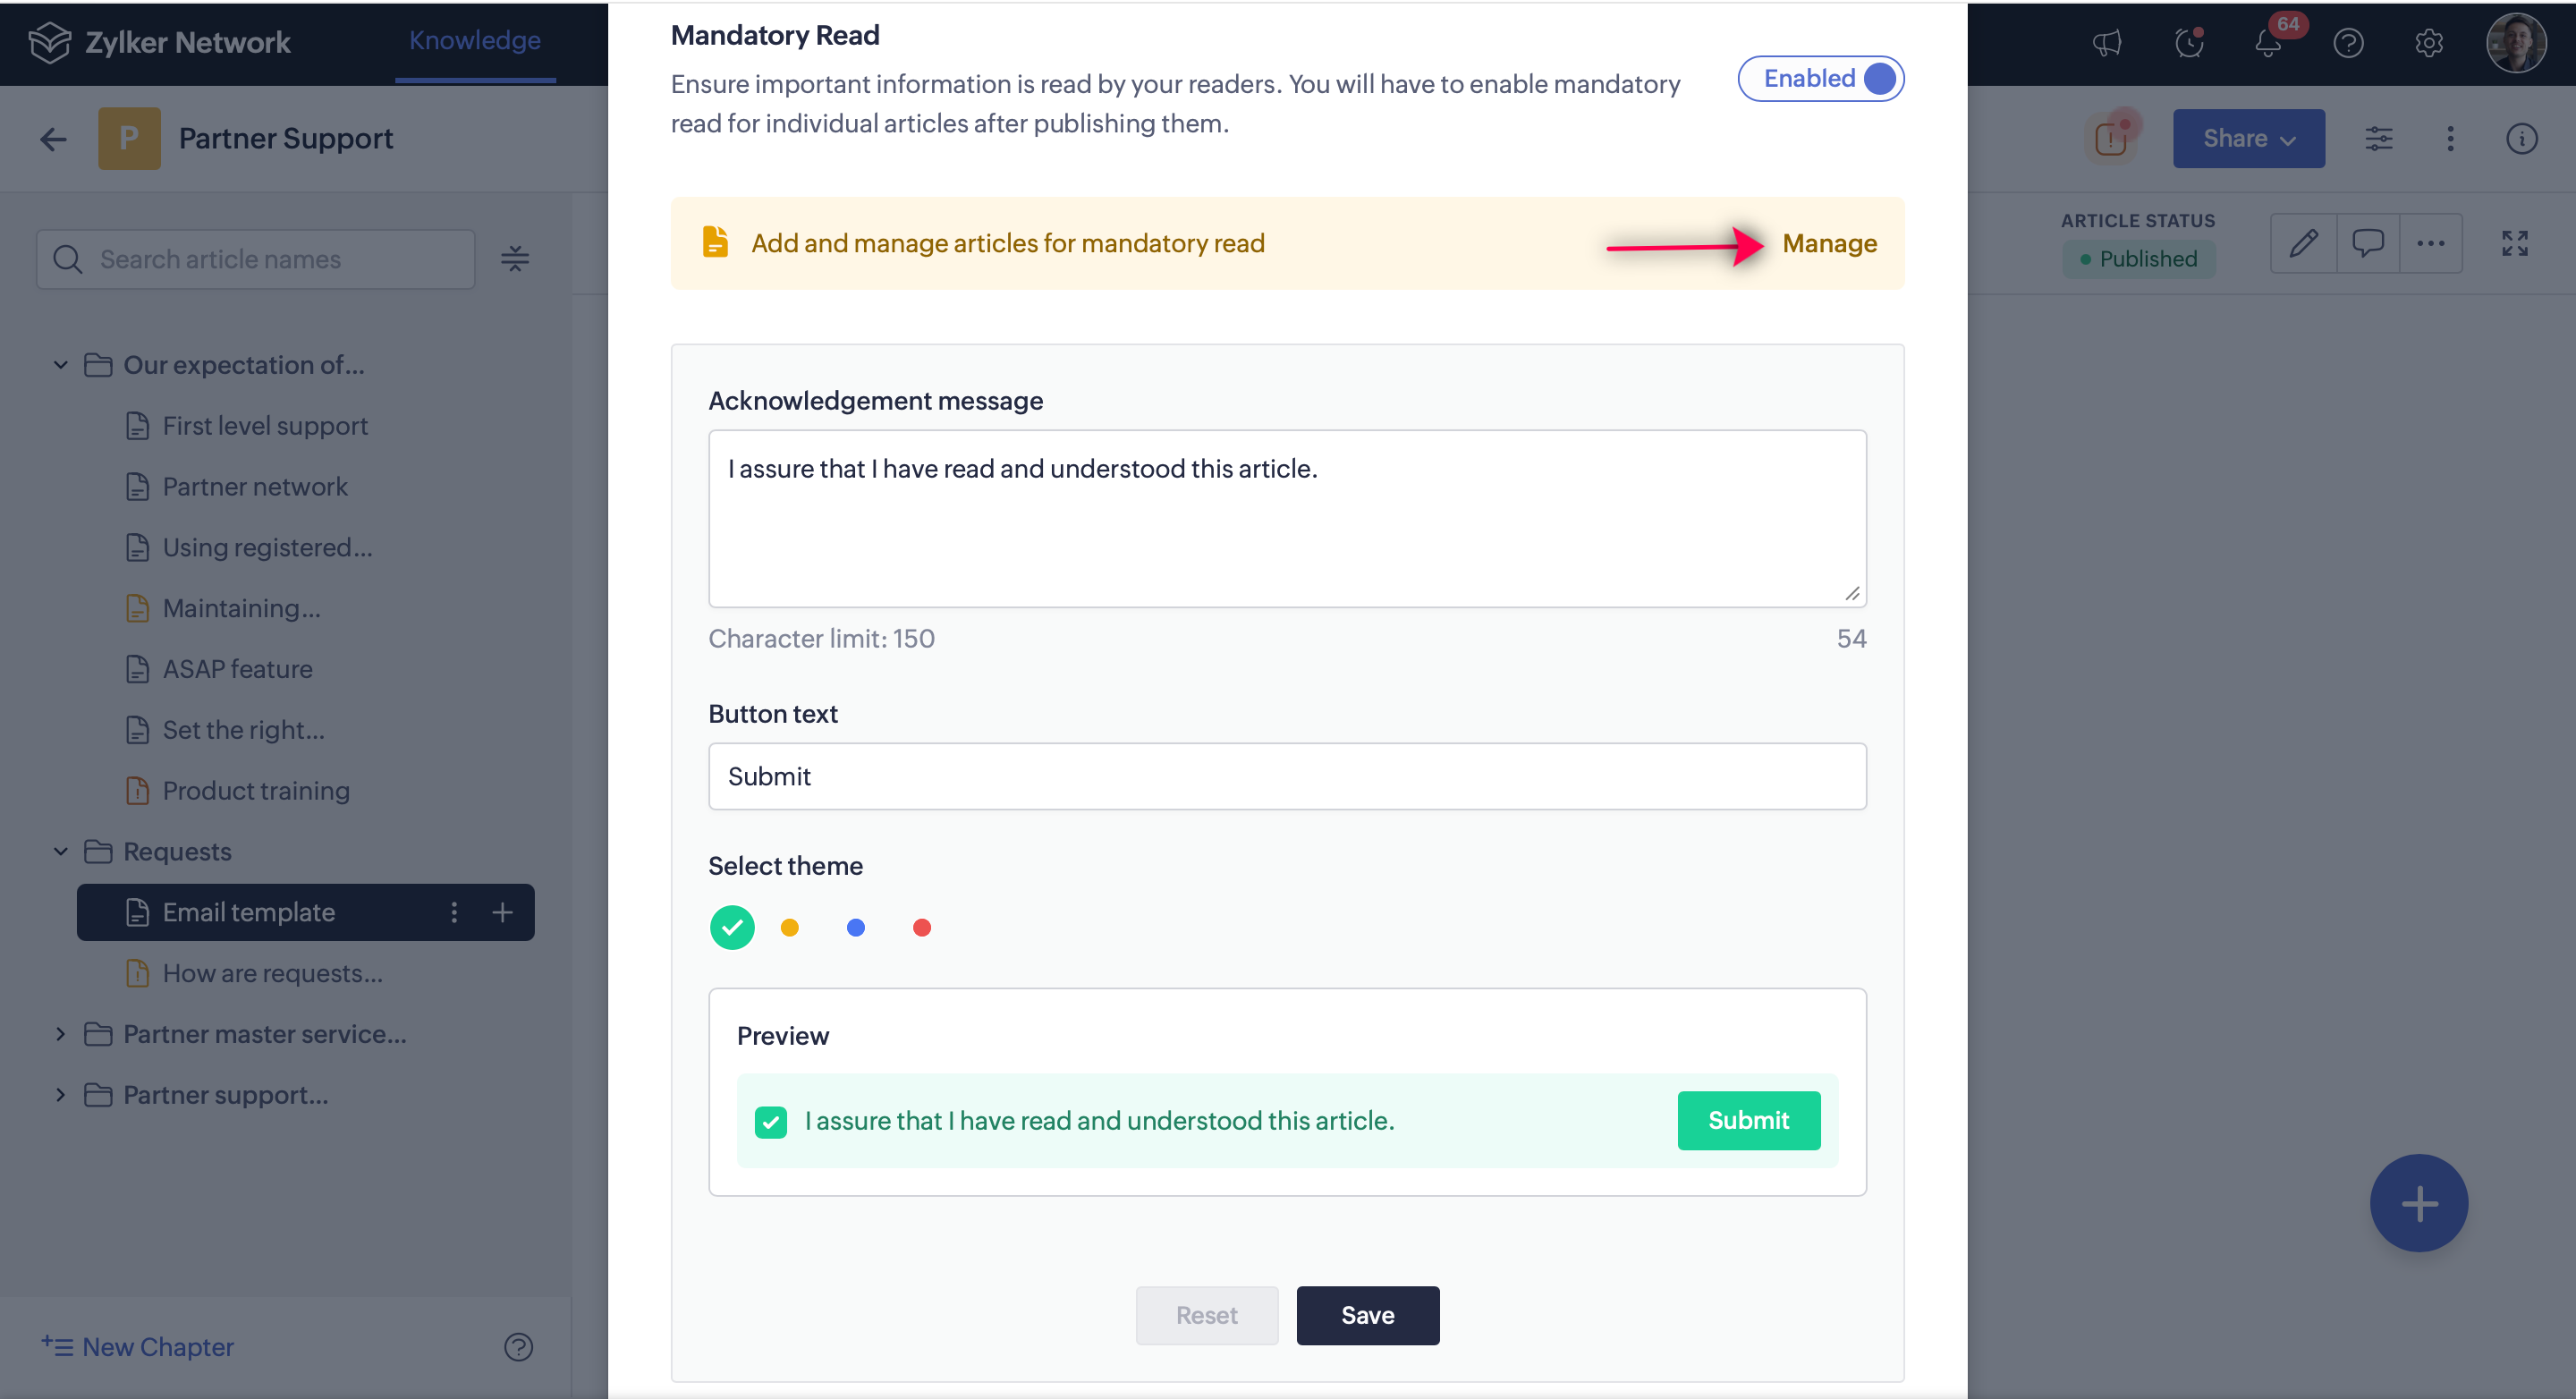Collapse the Requests chapter

61,852
